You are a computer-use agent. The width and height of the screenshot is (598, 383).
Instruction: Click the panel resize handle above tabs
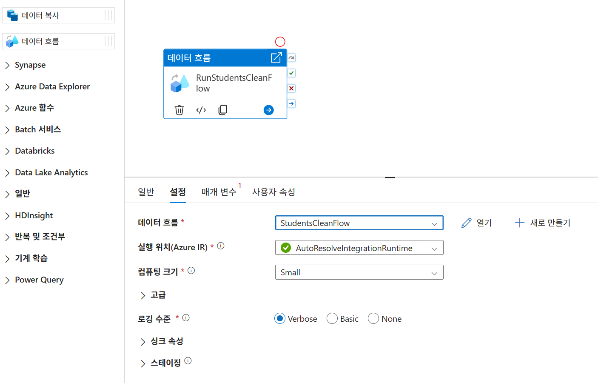[390, 177]
